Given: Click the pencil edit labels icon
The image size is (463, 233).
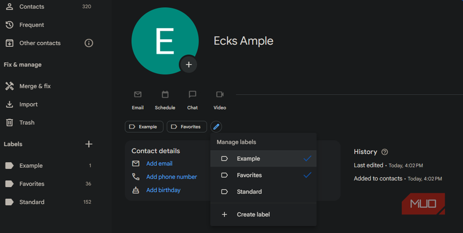Looking at the screenshot, I should pos(216,127).
